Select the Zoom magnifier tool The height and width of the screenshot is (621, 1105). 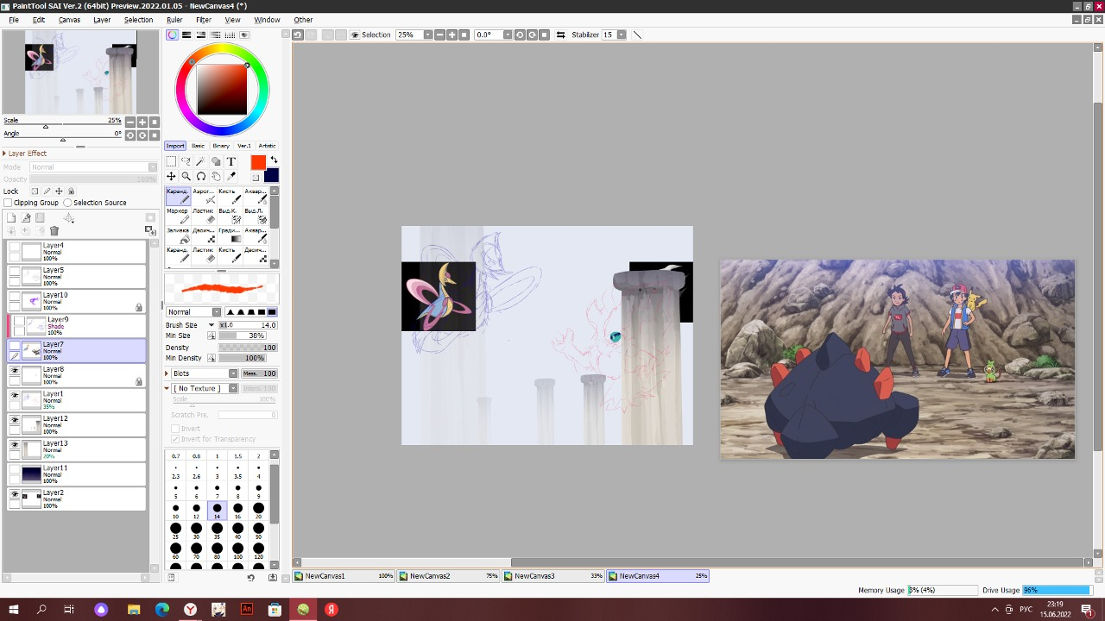(x=186, y=176)
